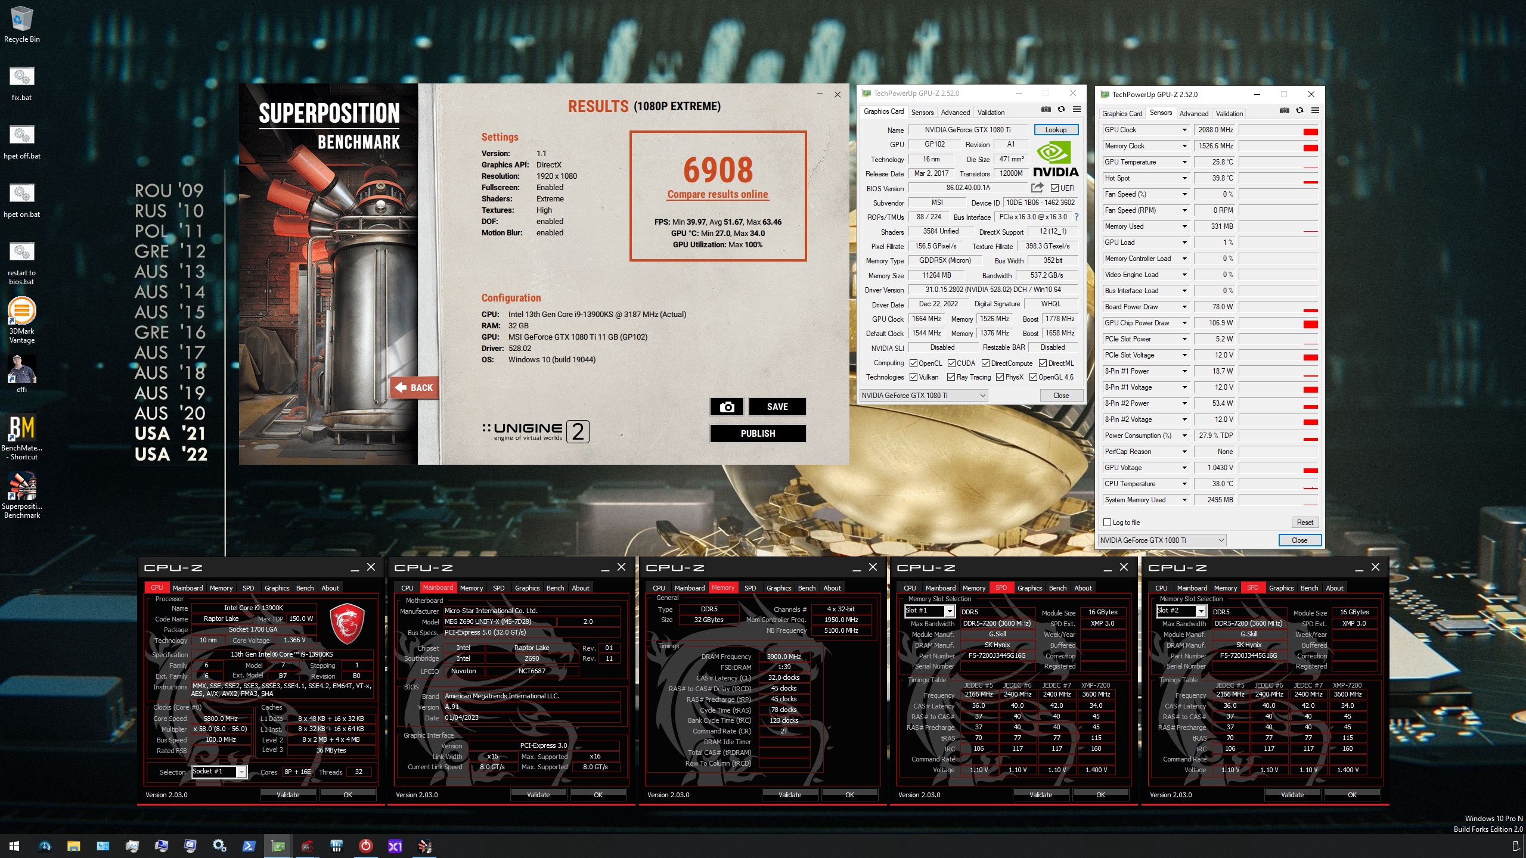Open Graphics tab in CPU-Z Mainboard window
The width and height of the screenshot is (1526, 858).
pyautogui.click(x=527, y=588)
